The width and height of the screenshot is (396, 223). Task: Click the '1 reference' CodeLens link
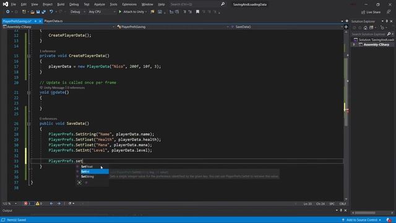click(48, 51)
